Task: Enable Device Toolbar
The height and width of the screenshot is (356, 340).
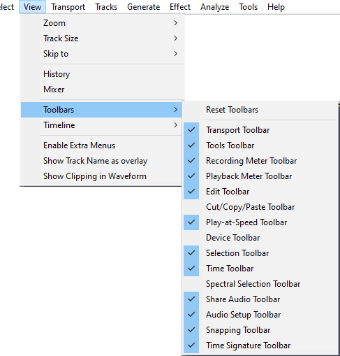Action: [260, 238]
